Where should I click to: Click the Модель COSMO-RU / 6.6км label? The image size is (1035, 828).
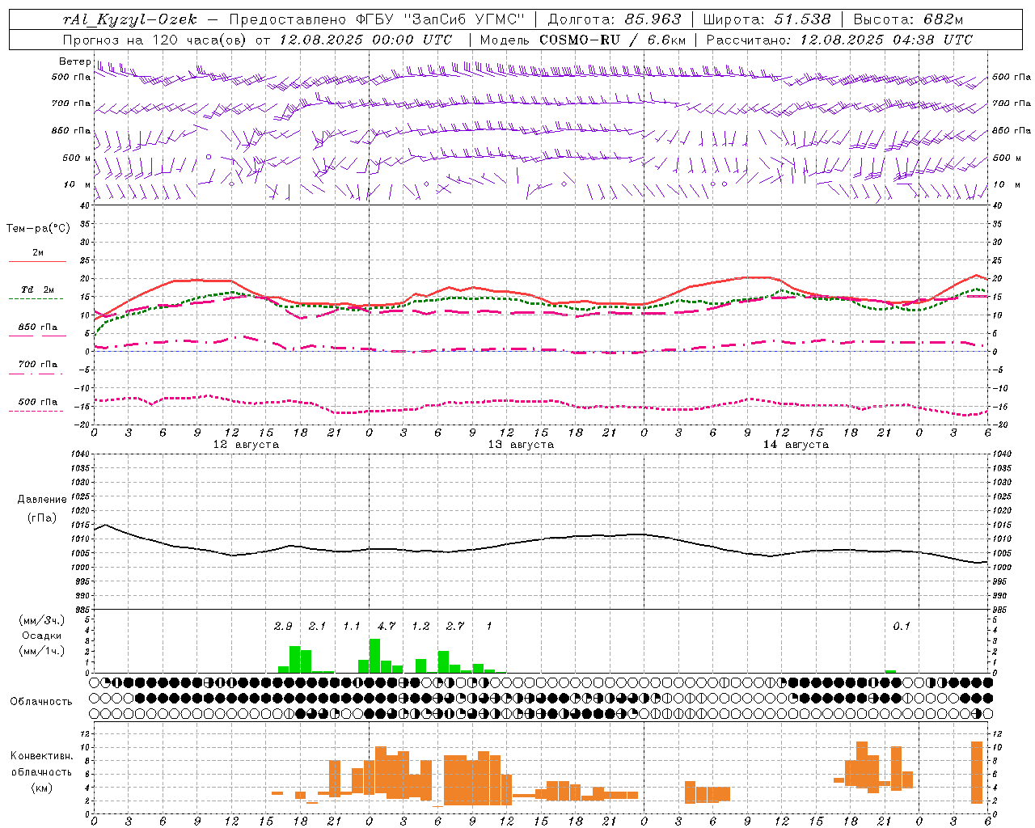tap(583, 40)
